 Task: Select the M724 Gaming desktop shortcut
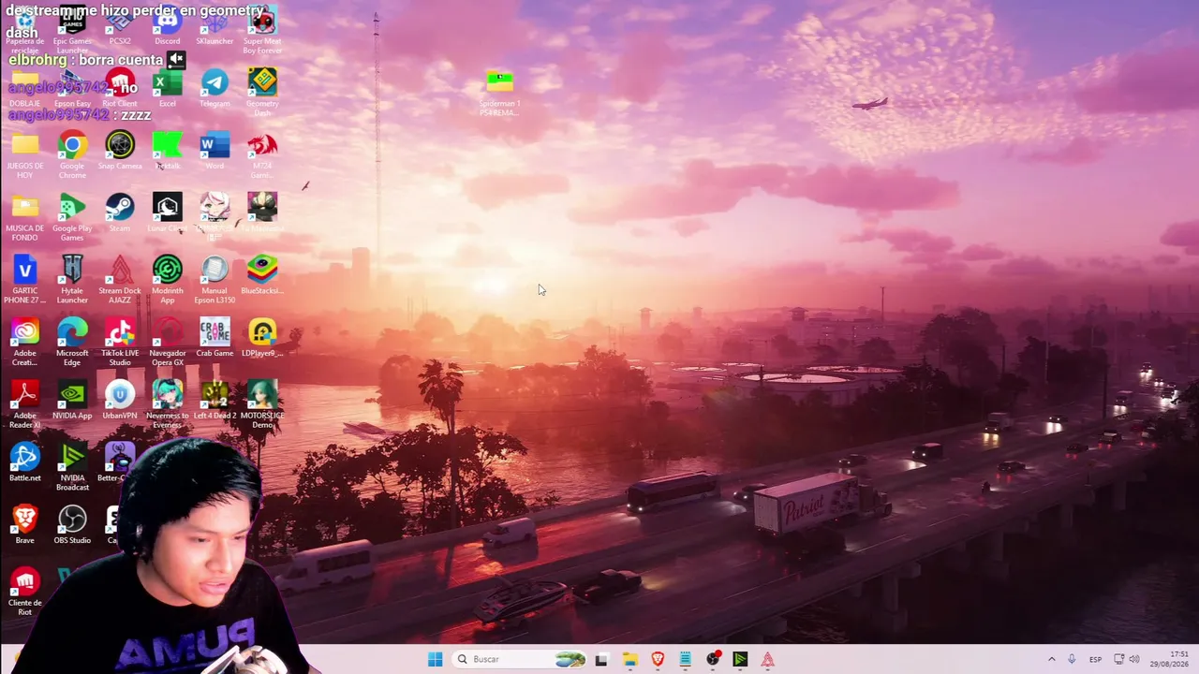point(262,154)
